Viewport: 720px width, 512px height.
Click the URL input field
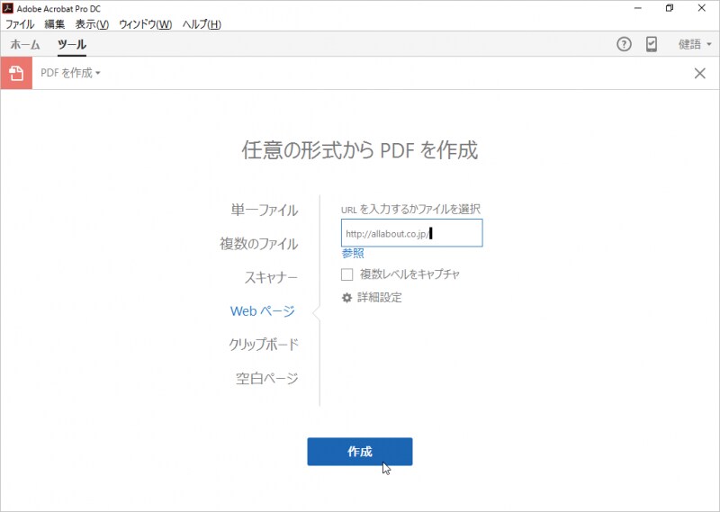point(412,233)
